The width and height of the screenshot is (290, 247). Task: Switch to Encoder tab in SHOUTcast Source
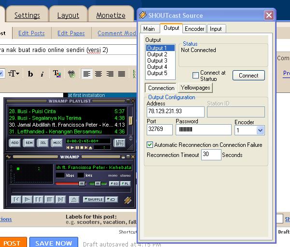pos(194,29)
